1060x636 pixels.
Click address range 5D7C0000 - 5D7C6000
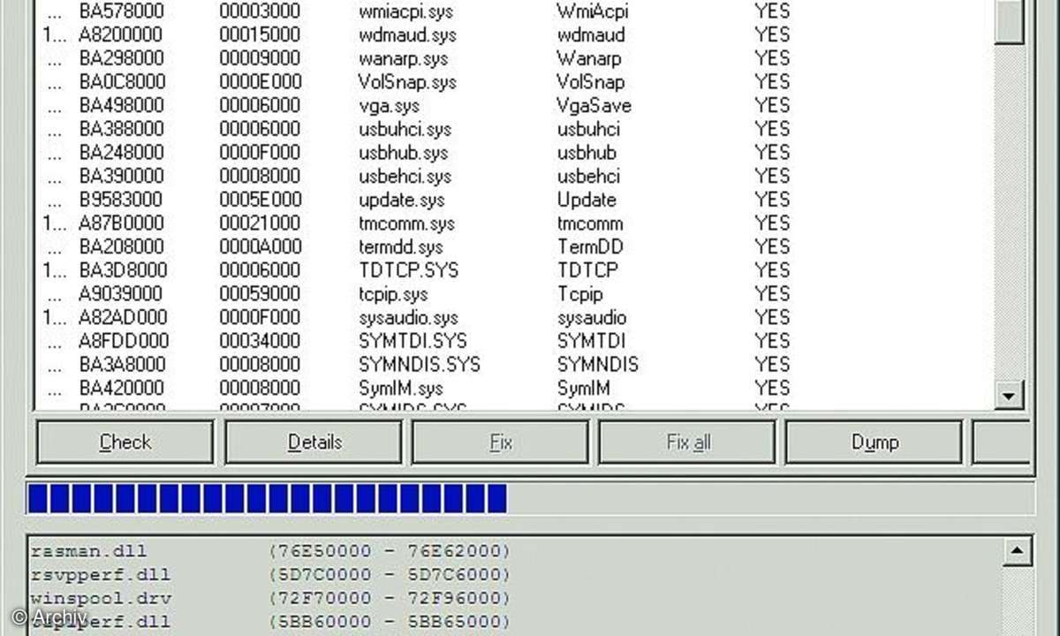point(389,574)
